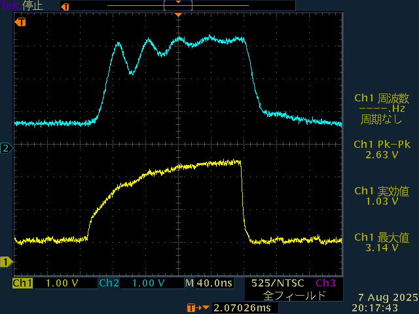The width and height of the screenshot is (419, 314).
Task: Click the 停止 acquisition status label
Action: pyautogui.click(x=33, y=6)
